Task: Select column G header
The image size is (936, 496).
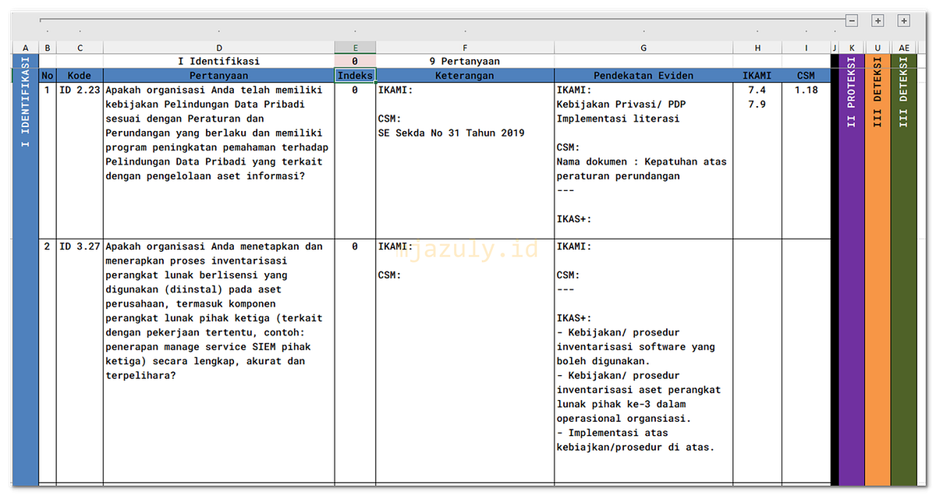Action: pos(643,48)
